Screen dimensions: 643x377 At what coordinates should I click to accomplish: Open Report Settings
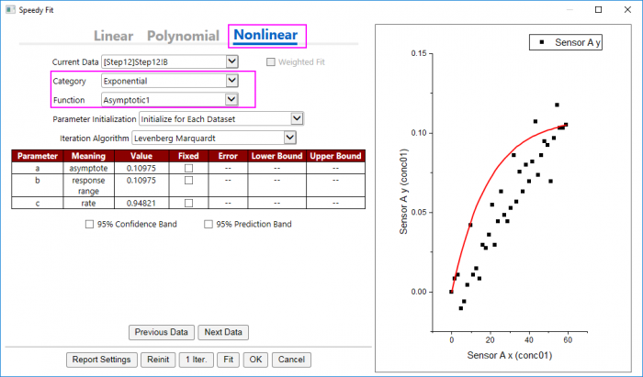[x=102, y=360]
